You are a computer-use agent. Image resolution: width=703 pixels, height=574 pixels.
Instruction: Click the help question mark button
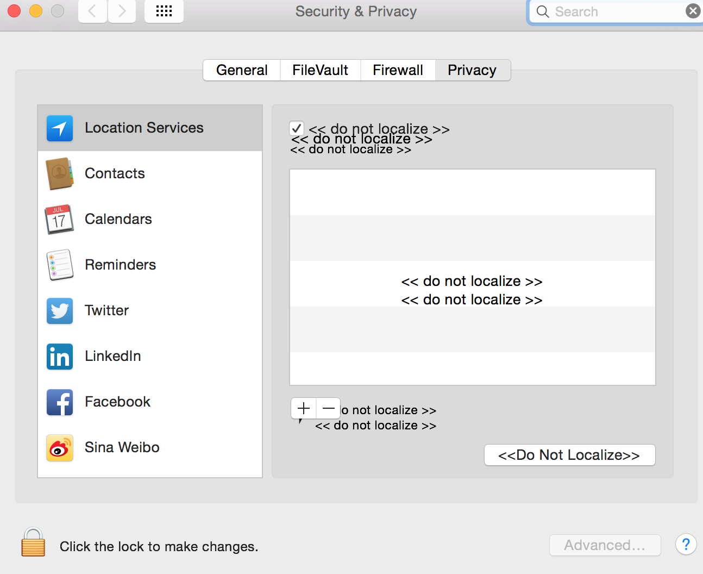[x=686, y=545]
